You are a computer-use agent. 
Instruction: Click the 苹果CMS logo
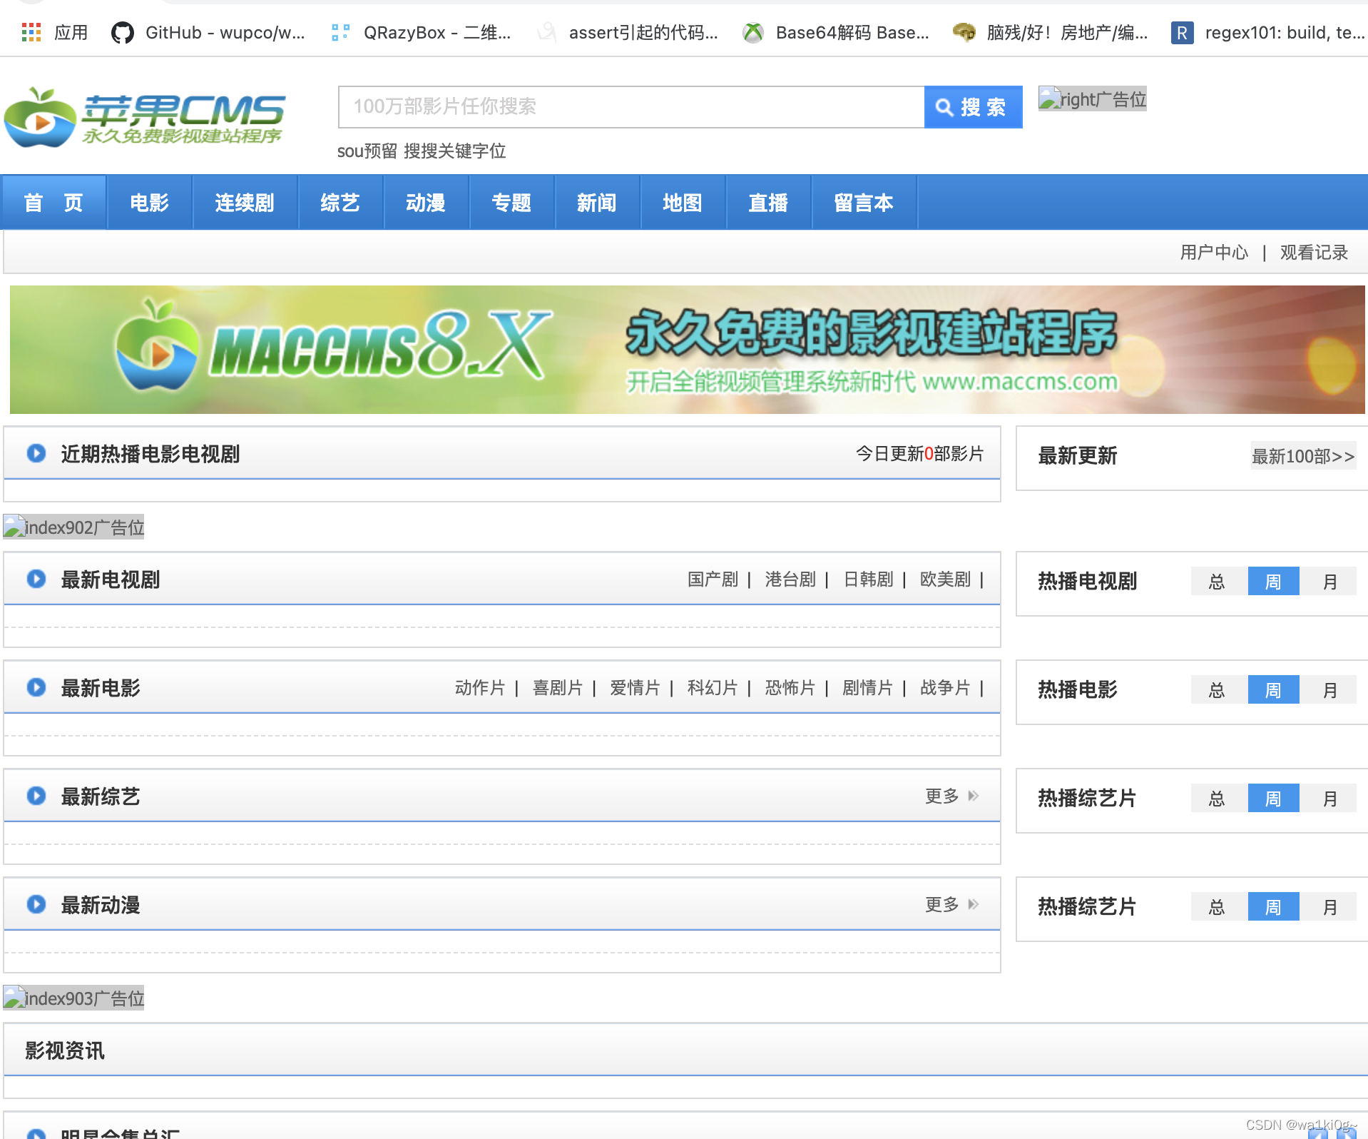145,118
